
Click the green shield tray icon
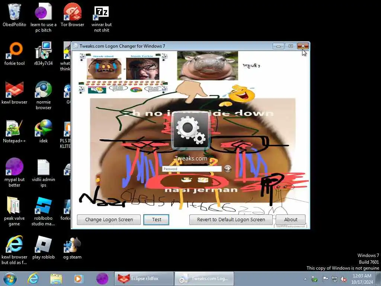click(x=314, y=279)
